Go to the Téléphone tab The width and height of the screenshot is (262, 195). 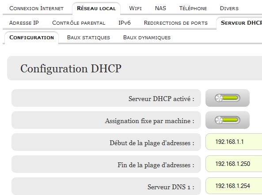pos(193,8)
